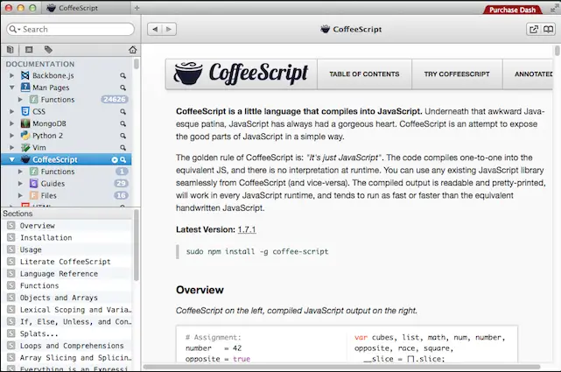Click the home icon in sidebar

133,50
